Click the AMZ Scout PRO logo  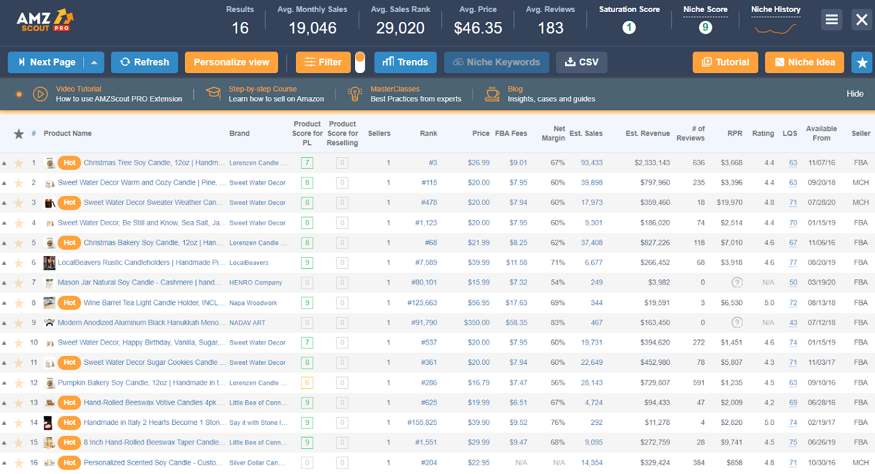(45, 21)
